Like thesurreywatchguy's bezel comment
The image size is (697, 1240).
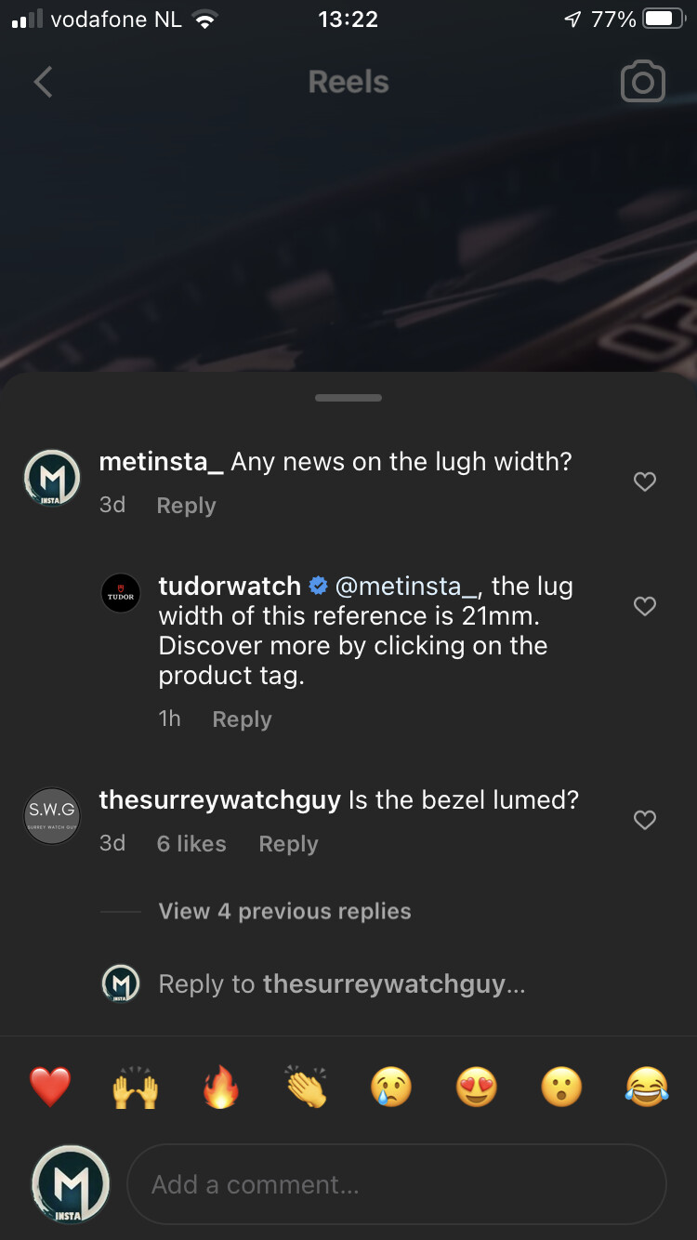(x=644, y=820)
